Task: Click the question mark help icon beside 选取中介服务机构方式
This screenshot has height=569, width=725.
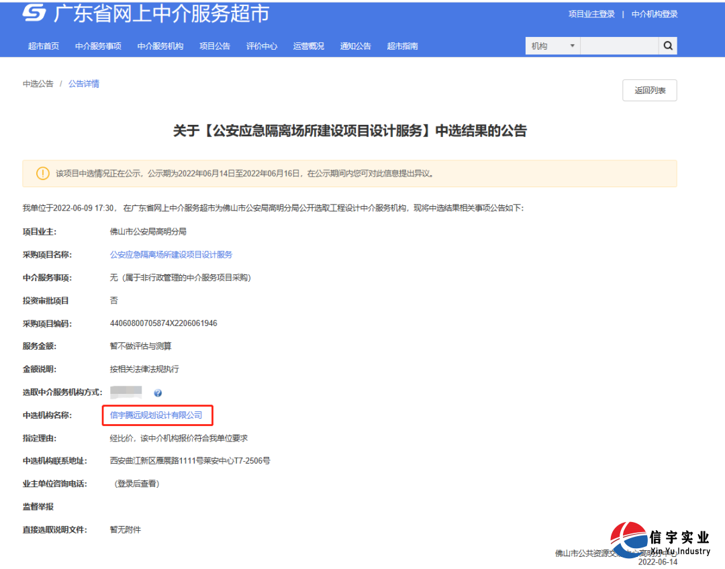Action: click(x=157, y=392)
